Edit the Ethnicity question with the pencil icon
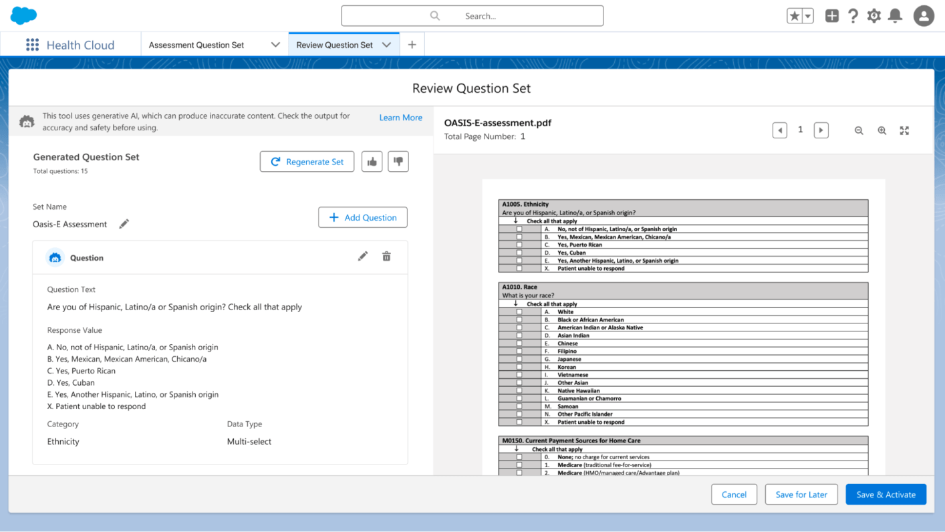The image size is (945, 532). tap(363, 256)
